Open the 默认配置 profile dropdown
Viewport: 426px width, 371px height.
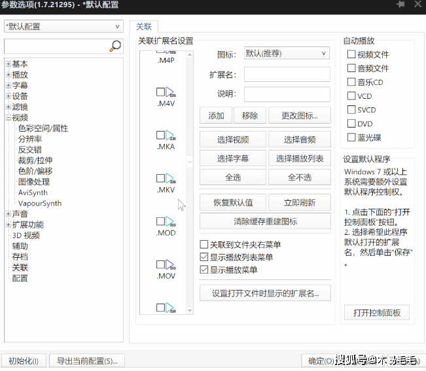click(63, 26)
